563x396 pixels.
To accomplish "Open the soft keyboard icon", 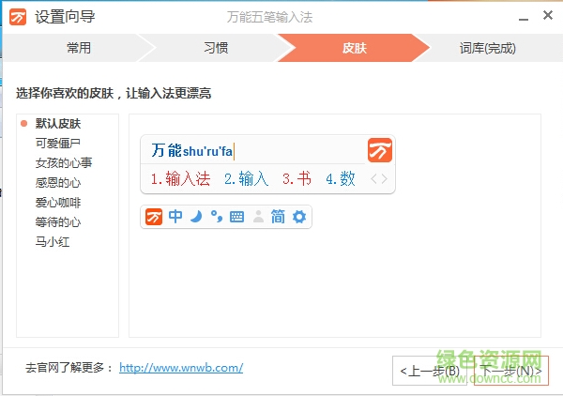I will point(237,217).
